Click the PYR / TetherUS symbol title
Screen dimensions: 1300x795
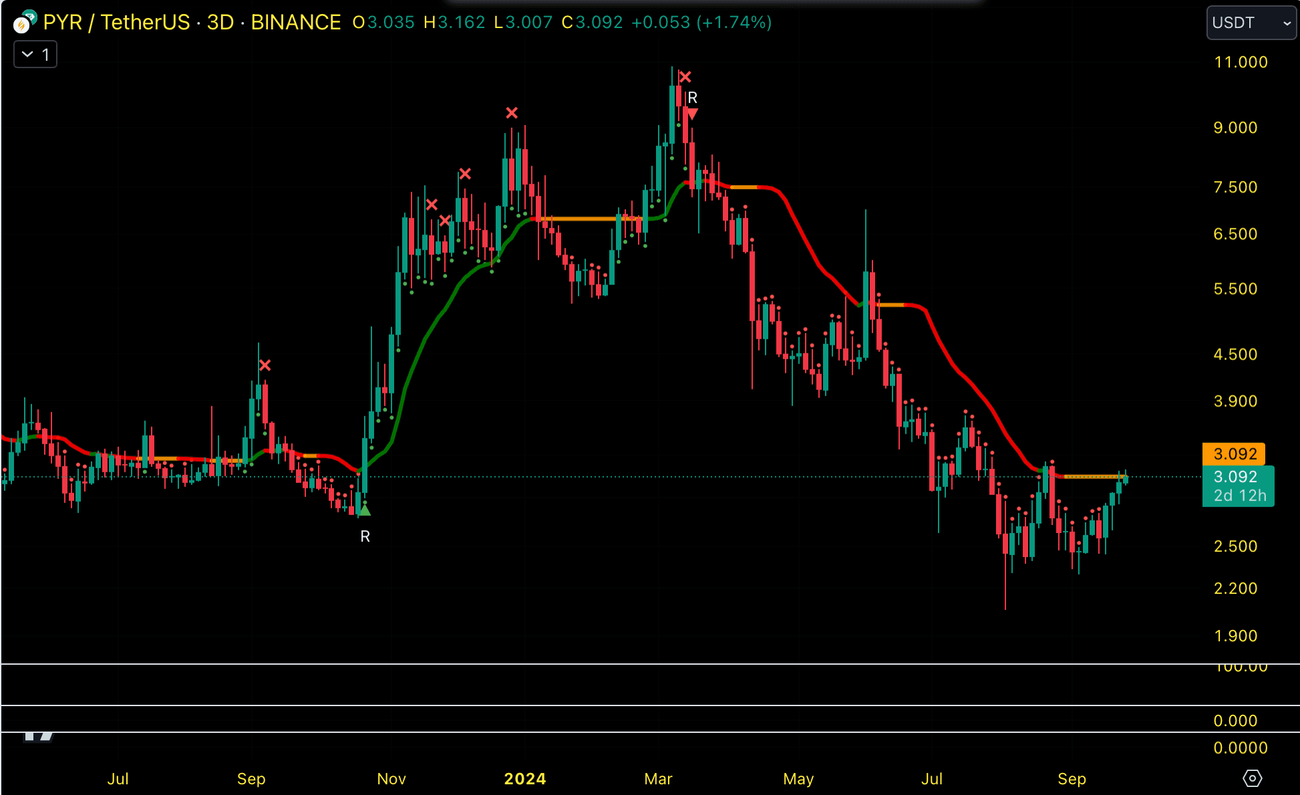click(x=117, y=23)
